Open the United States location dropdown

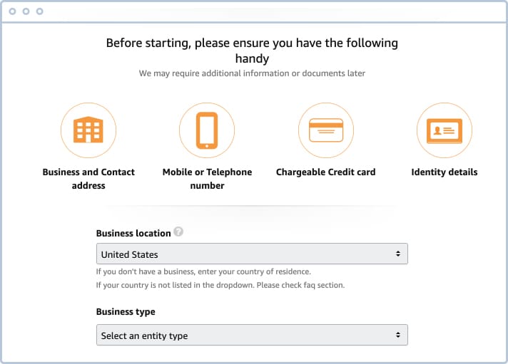pos(252,254)
